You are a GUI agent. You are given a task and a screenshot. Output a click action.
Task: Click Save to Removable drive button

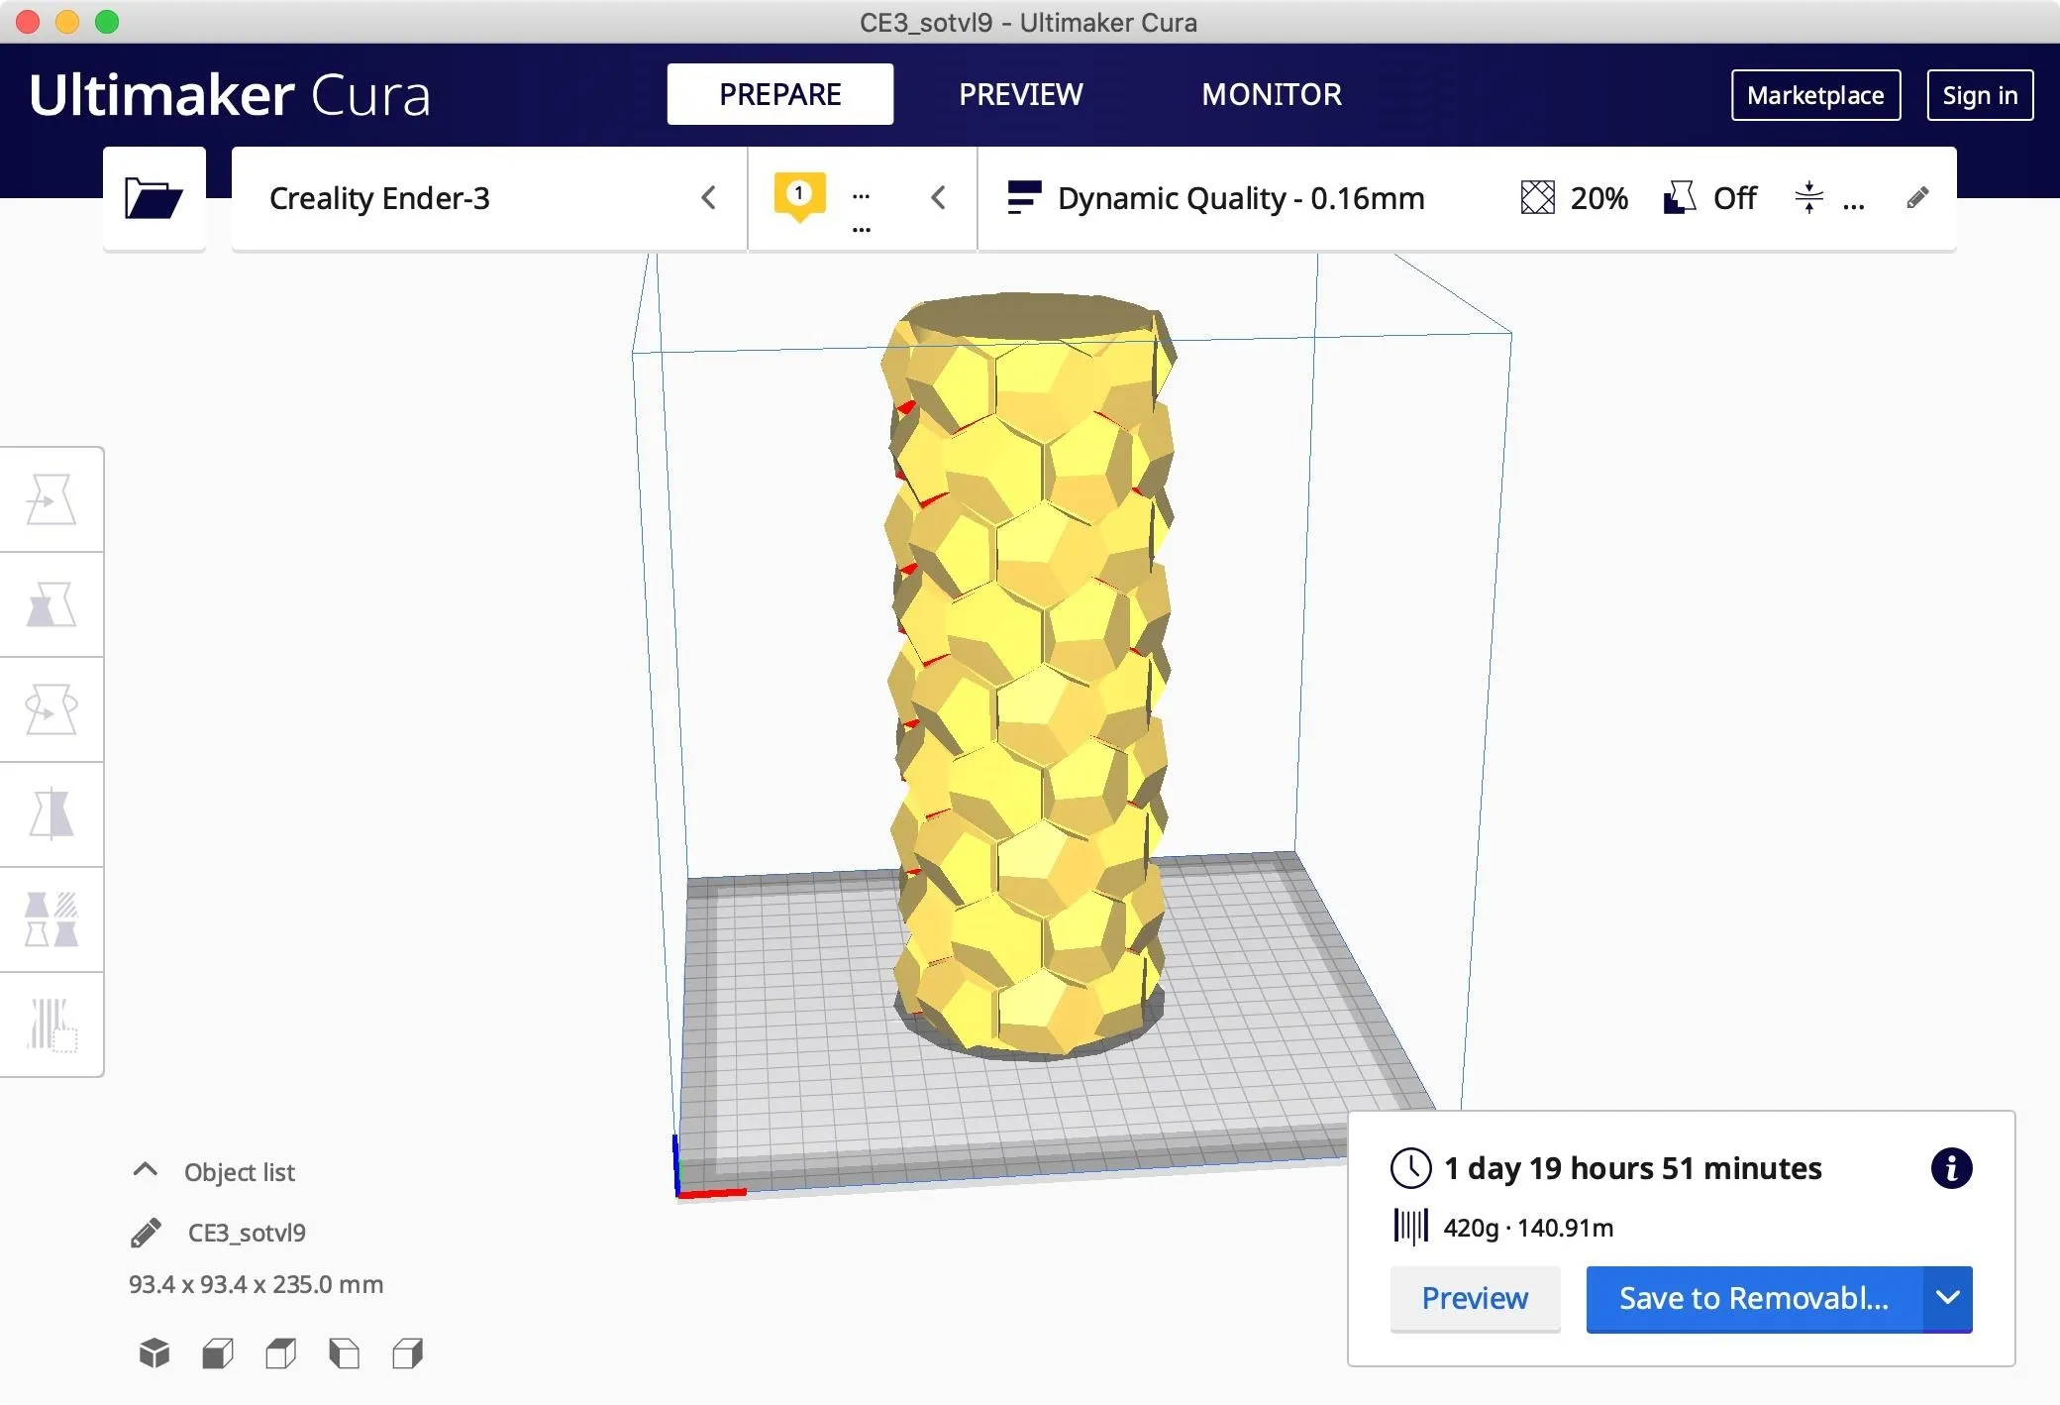coord(1754,1298)
